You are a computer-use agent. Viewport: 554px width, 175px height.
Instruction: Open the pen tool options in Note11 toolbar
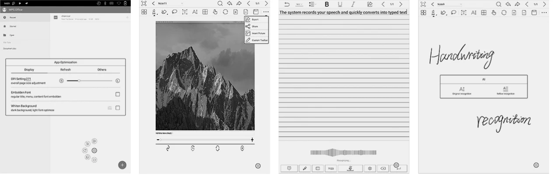(x=154, y=12)
